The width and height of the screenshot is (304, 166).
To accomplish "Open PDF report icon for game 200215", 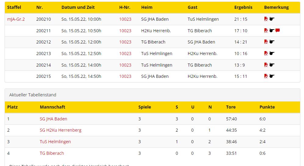I will pyautogui.click(x=266, y=76).
